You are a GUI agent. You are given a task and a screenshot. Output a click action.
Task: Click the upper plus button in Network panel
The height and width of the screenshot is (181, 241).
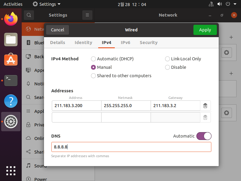231,37
